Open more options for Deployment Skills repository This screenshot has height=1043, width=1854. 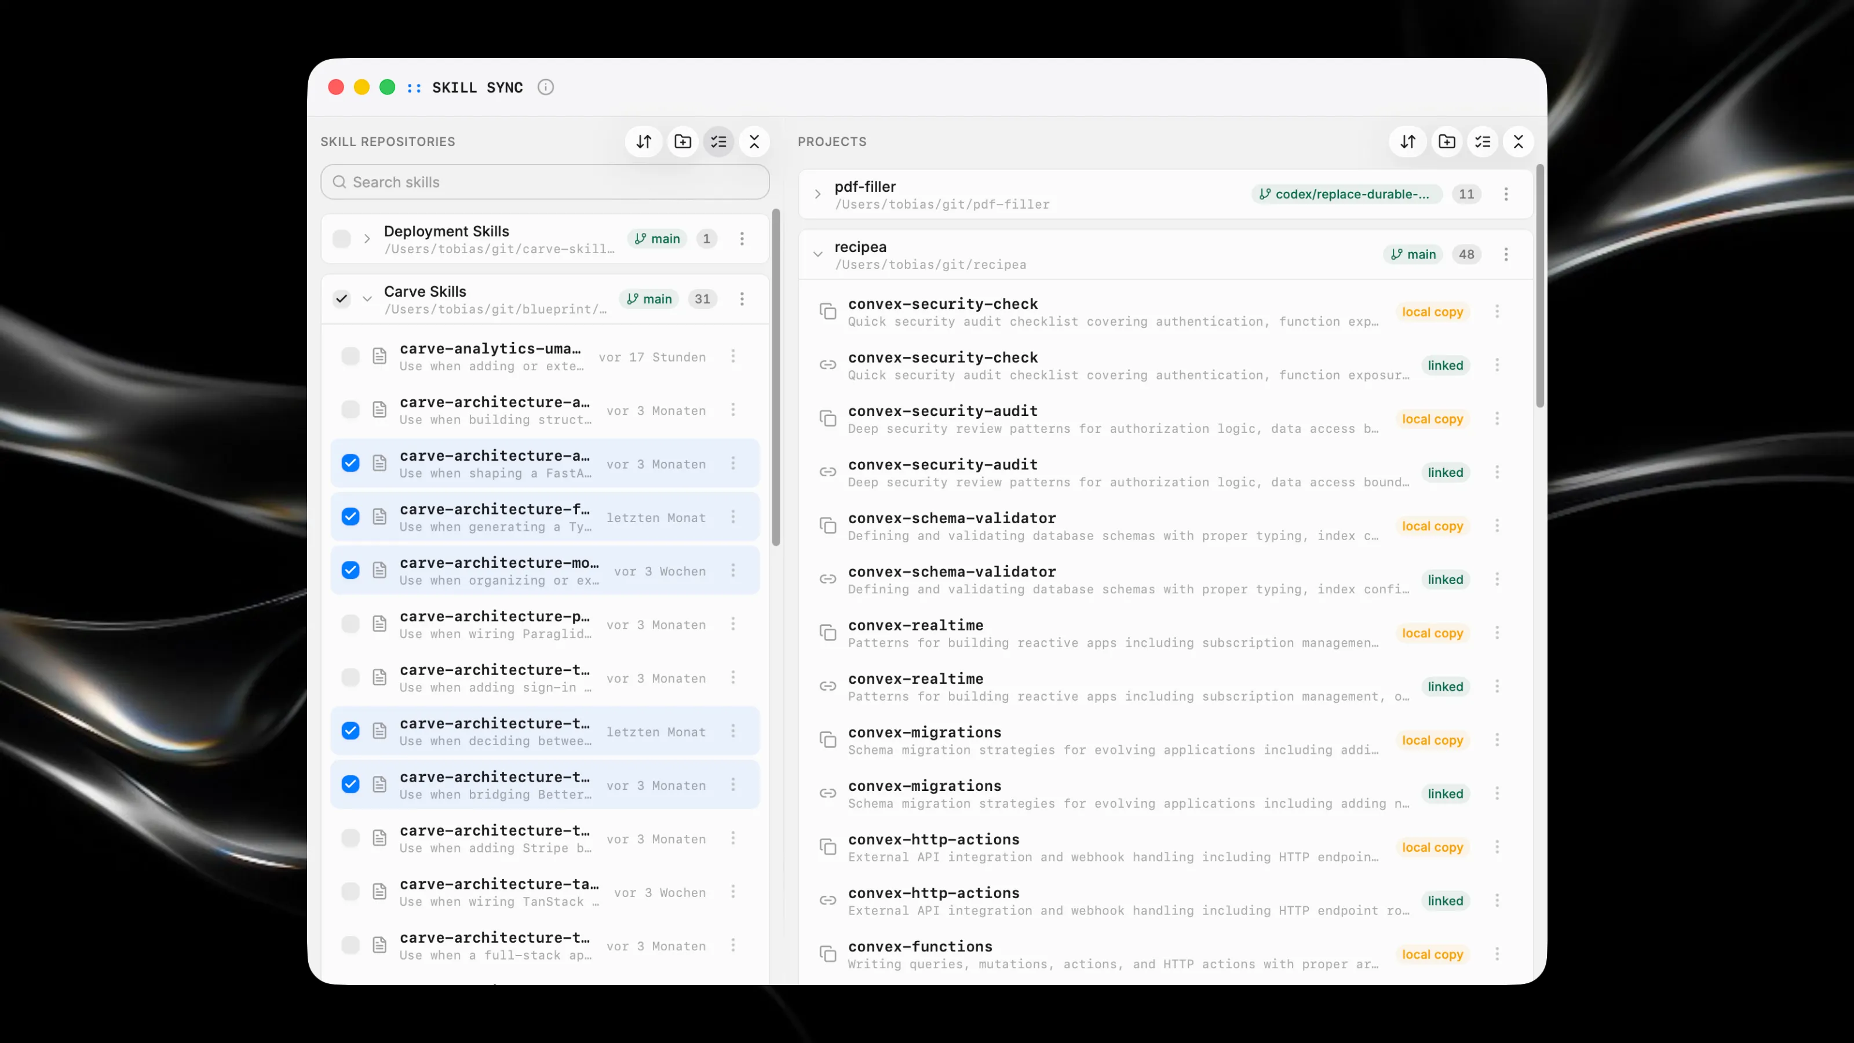[x=742, y=238]
